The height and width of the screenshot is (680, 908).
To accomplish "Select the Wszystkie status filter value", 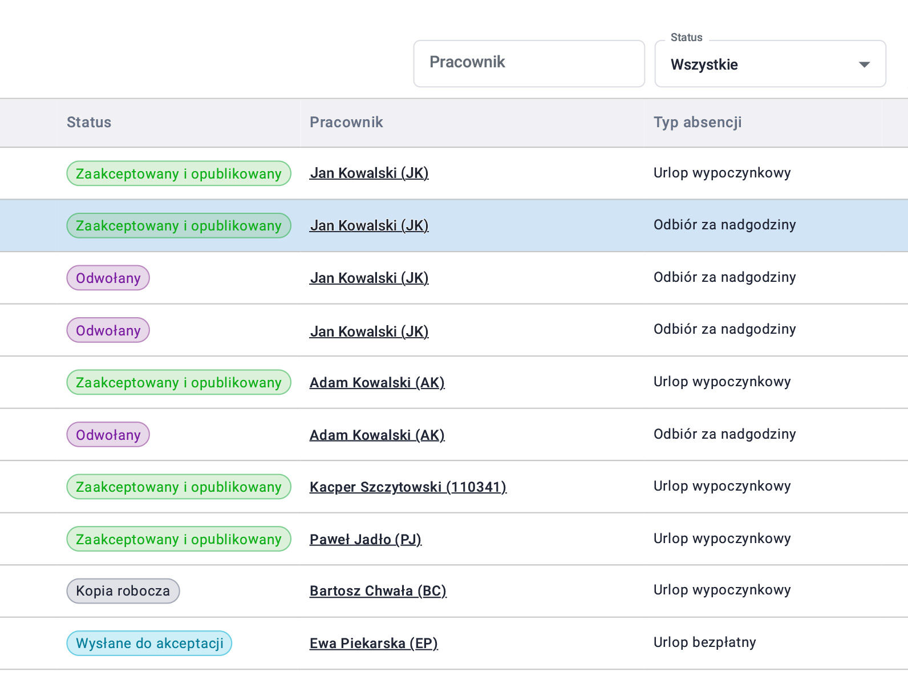I will pyautogui.click(x=704, y=64).
